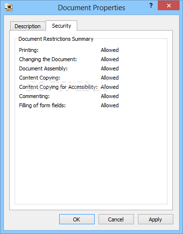Screen dimensions: 183x234
Task: Click the Allowed value next to Printing
Action: [110, 50]
